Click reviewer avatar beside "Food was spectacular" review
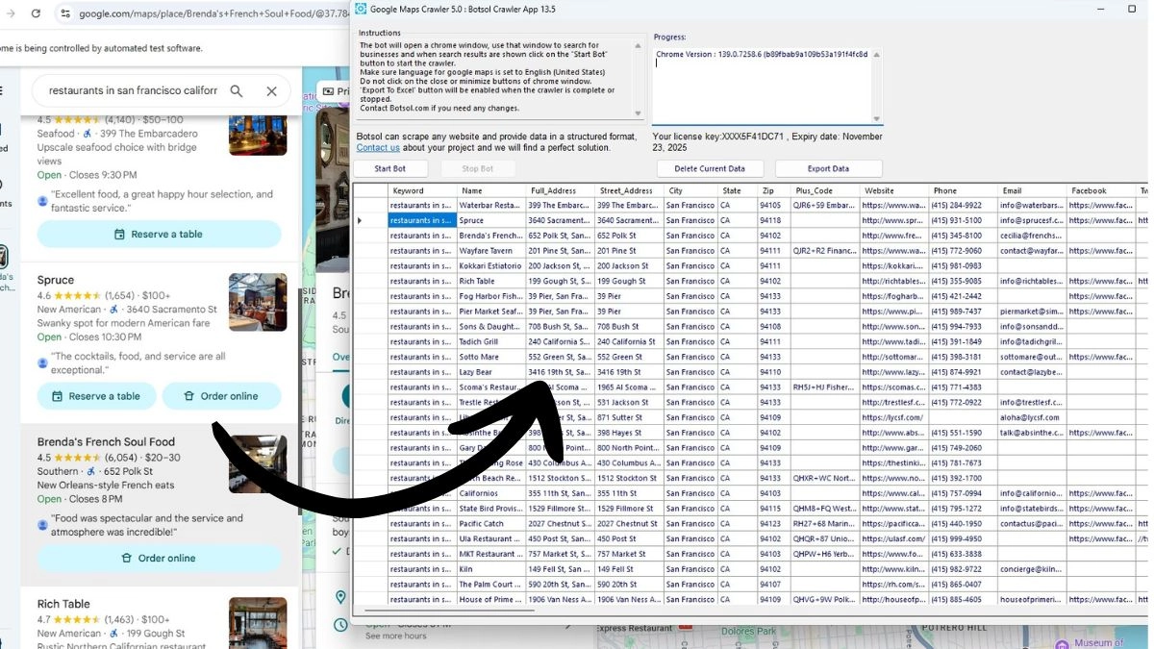The image size is (1154, 649). pos(42,525)
